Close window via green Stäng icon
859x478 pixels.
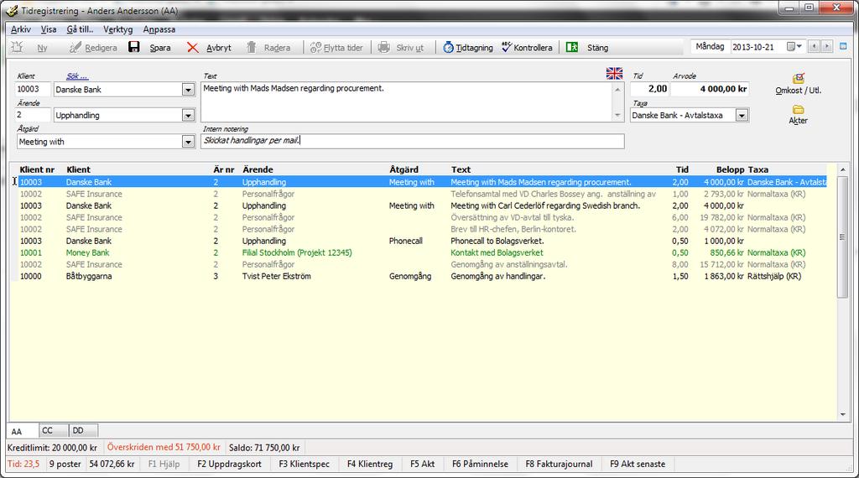tap(572, 47)
